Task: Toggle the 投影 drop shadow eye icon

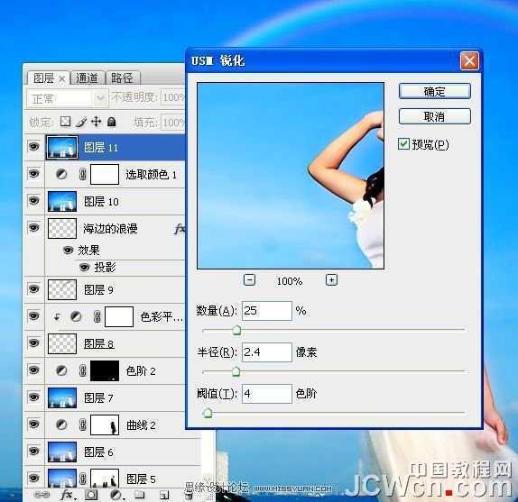Action: (x=85, y=267)
